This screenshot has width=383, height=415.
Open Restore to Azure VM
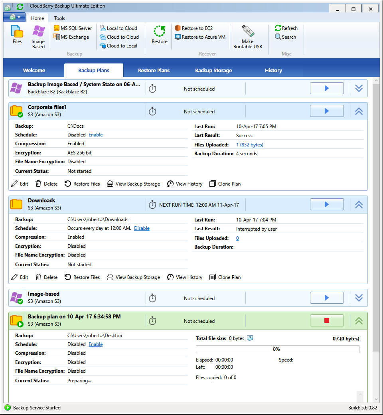tap(200, 37)
